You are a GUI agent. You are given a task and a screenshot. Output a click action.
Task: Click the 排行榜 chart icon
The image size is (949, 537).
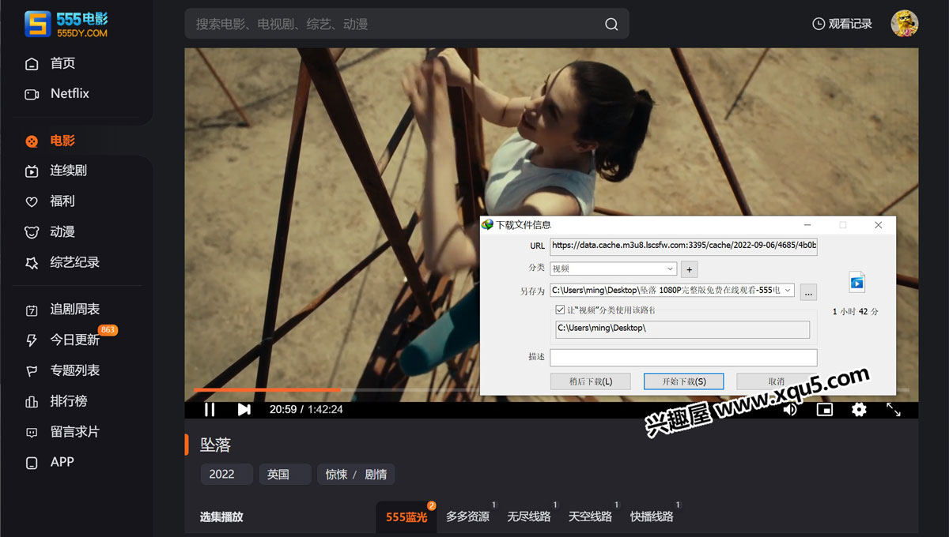[32, 401]
